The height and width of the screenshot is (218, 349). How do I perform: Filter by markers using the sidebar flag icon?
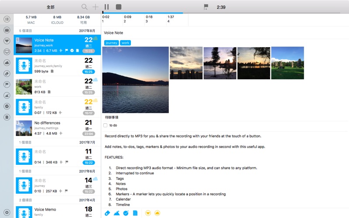(x=7, y=85)
